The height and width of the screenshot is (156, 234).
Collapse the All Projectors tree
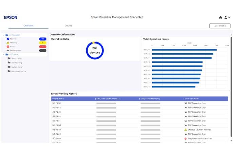(x=3, y=35)
